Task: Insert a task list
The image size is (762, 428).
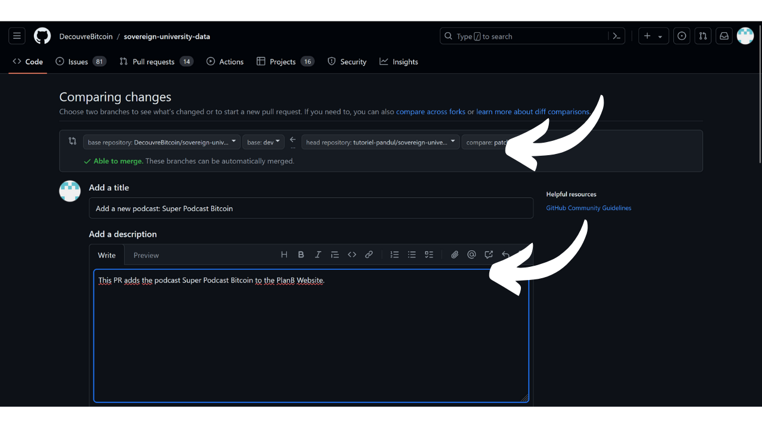Action: pyautogui.click(x=429, y=254)
